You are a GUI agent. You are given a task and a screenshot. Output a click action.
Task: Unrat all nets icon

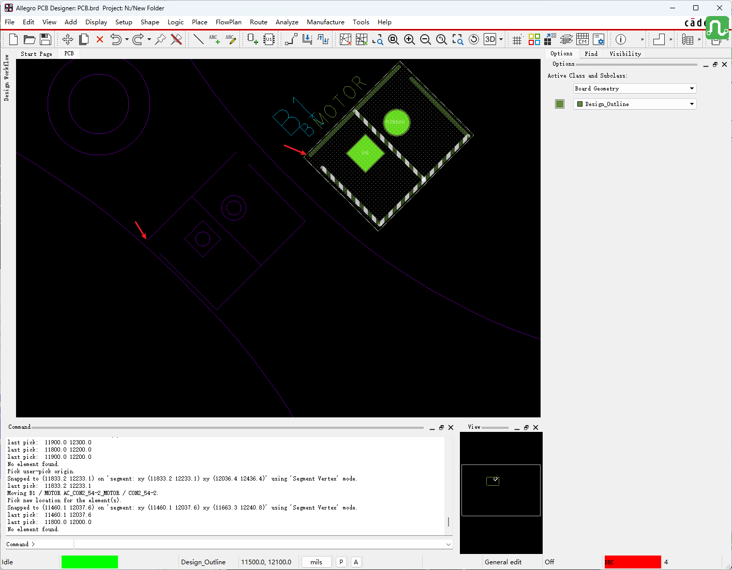[x=345, y=39]
